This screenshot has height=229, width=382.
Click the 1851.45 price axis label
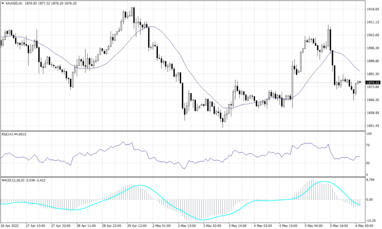tap(373, 126)
